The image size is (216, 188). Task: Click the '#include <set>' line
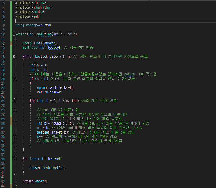tap(28, 16)
